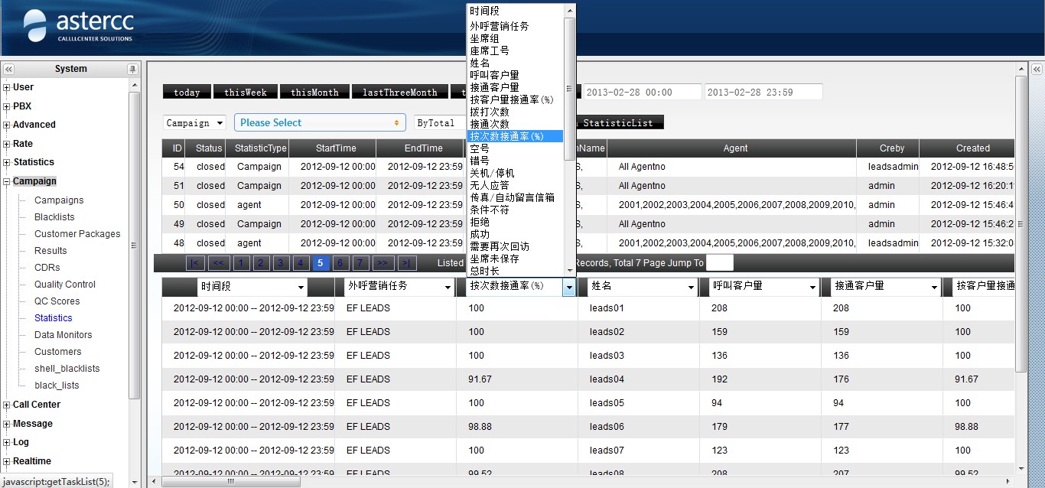Select 拒绝 from the open dropdown list
1045x488 pixels.
click(x=480, y=222)
